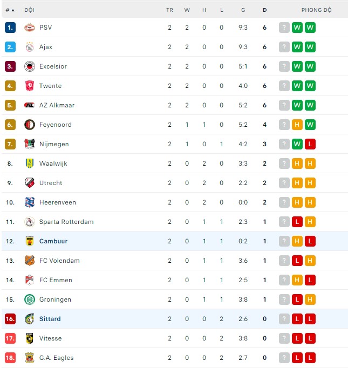Screen dimensions: 348x368
Task: Click the Vitesse team logo
Action: pos(30,338)
